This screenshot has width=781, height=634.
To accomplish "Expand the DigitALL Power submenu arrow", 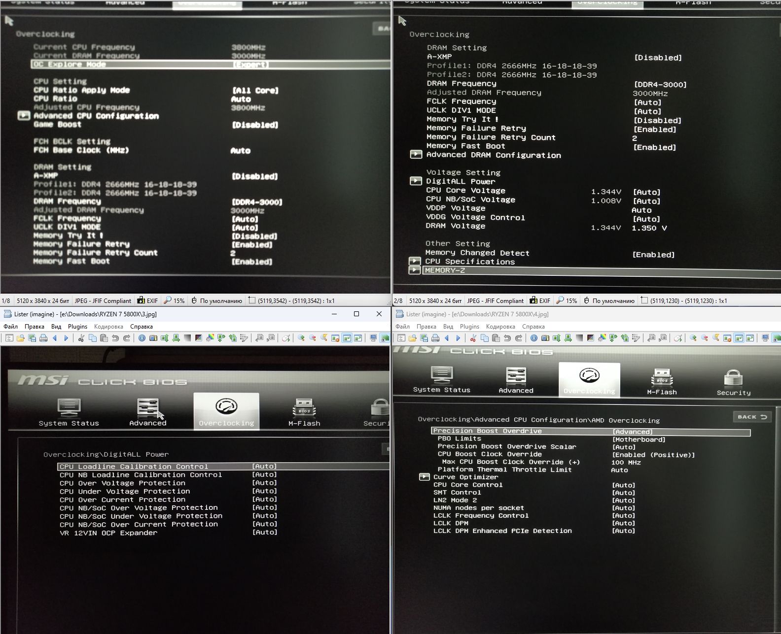I will (416, 181).
